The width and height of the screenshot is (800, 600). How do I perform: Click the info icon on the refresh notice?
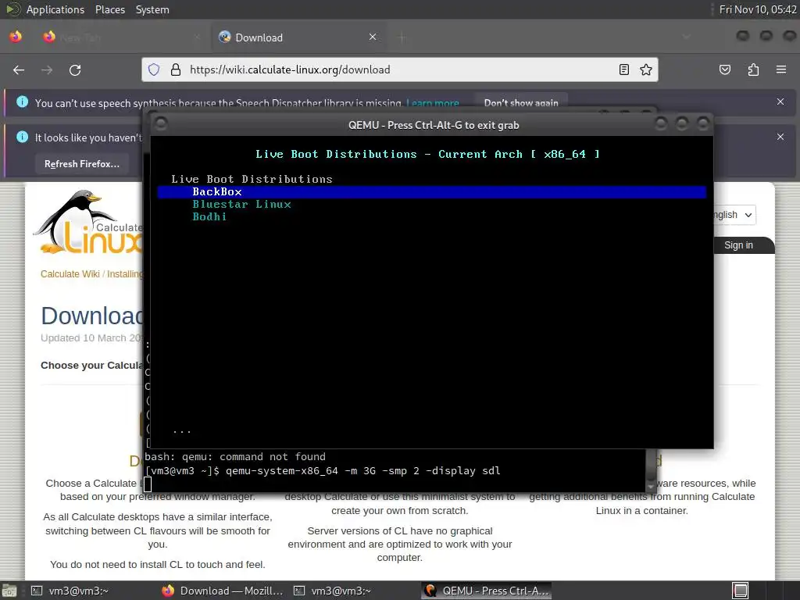[x=22, y=137]
